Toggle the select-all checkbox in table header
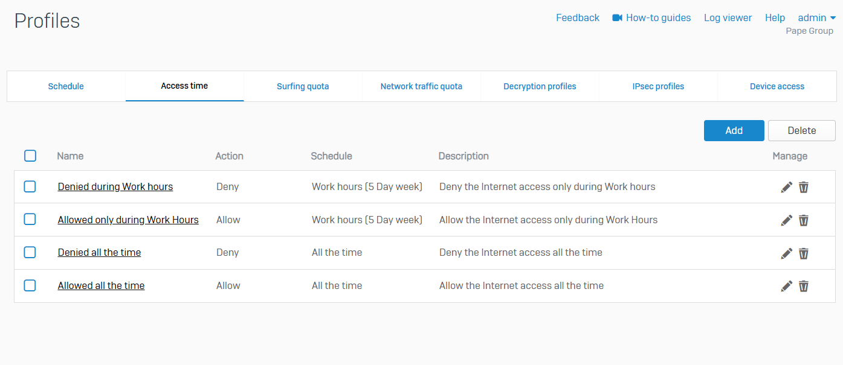This screenshot has height=365, width=843. coord(30,156)
